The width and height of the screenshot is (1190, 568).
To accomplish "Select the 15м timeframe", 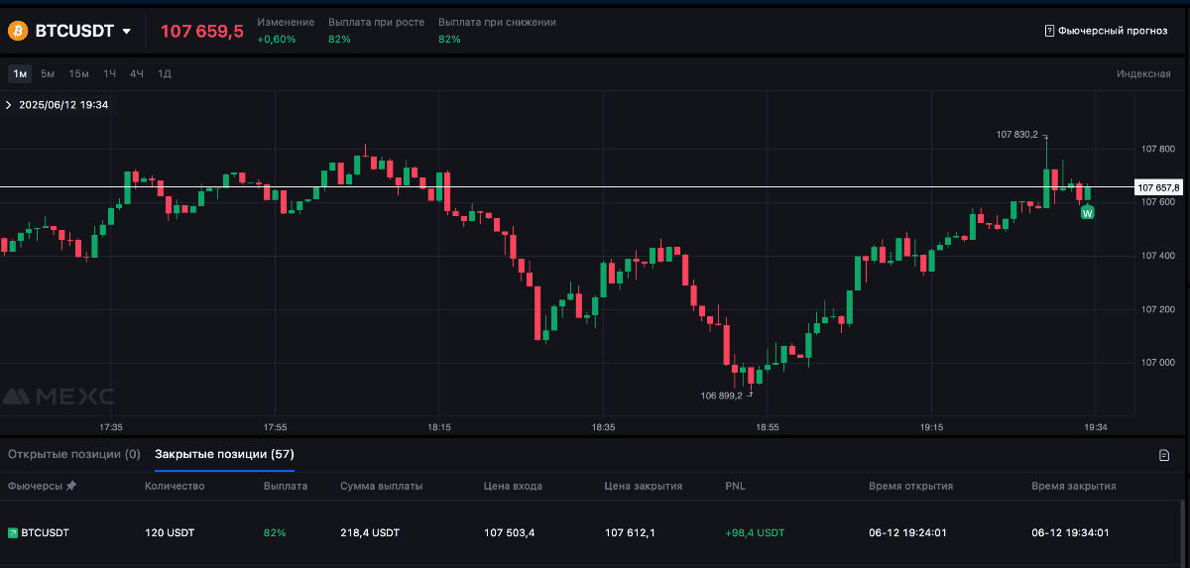I will [79, 73].
